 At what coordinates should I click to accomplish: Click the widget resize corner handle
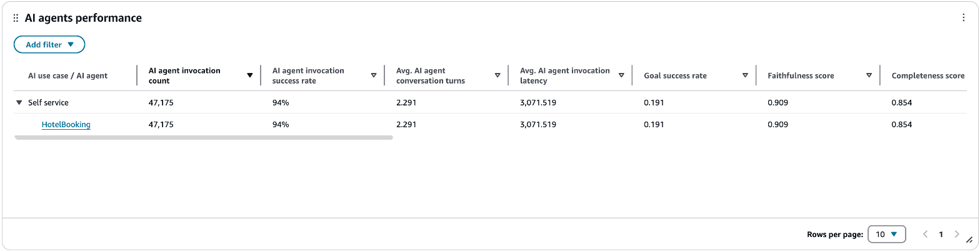click(x=969, y=240)
